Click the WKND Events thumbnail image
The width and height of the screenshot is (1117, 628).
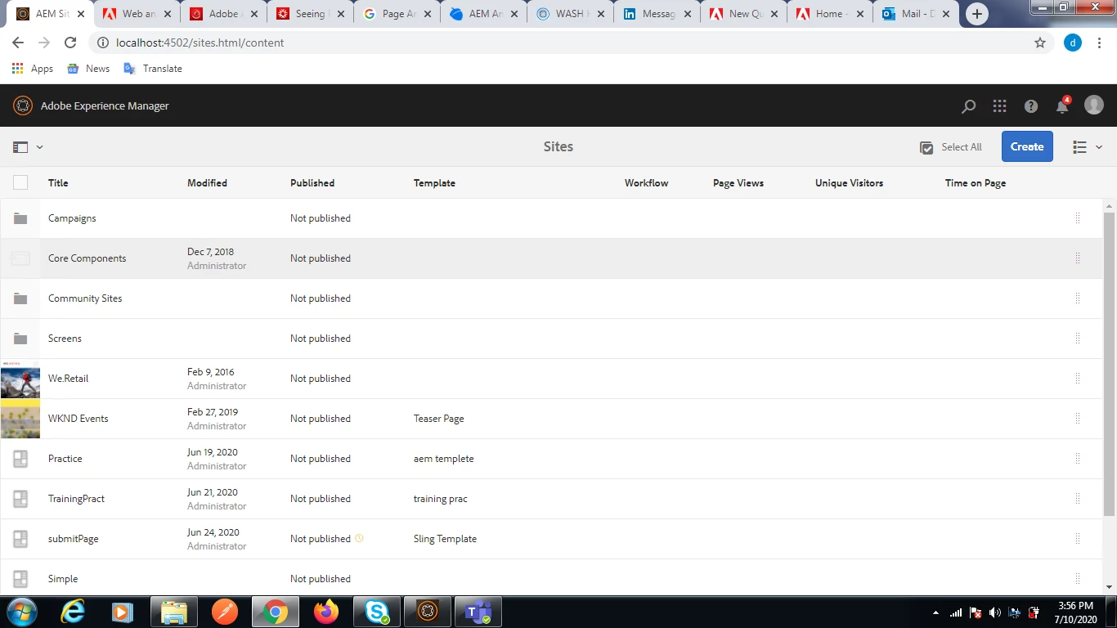pyautogui.click(x=20, y=419)
